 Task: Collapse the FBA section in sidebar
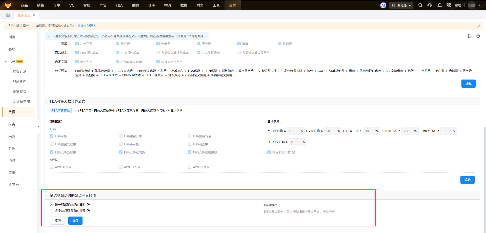6,62
